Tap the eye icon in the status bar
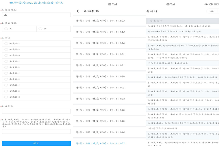This screenshot has height=146, width=219. pos(206,4)
